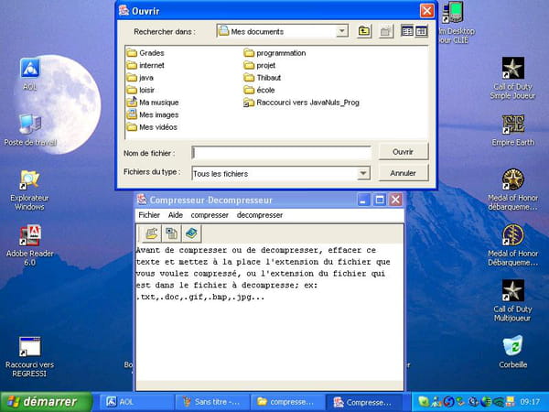Select the Raccourci vers JavaNuls_Prog item
Image resolution: width=549 pixels, height=412 pixels.
[x=301, y=103]
